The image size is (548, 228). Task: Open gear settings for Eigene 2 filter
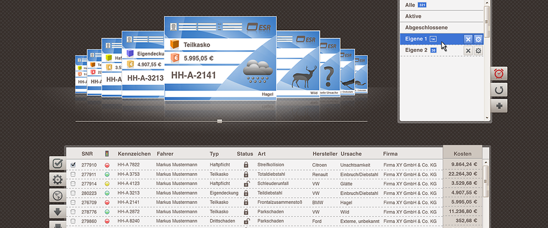(478, 51)
